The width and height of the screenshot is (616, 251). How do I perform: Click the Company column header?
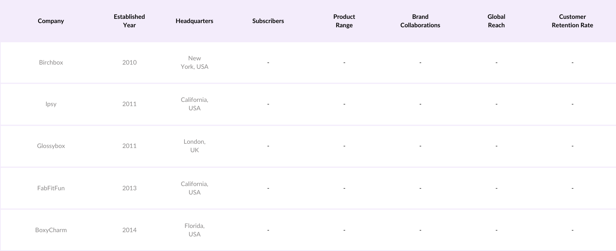click(51, 21)
